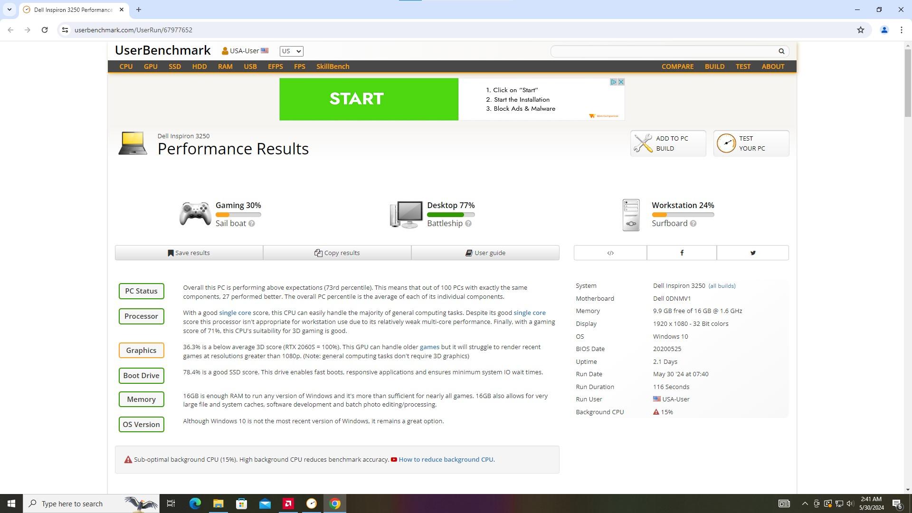912x513 pixels.
Task: Open the USB menu
Action: pyautogui.click(x=250, y=66)
